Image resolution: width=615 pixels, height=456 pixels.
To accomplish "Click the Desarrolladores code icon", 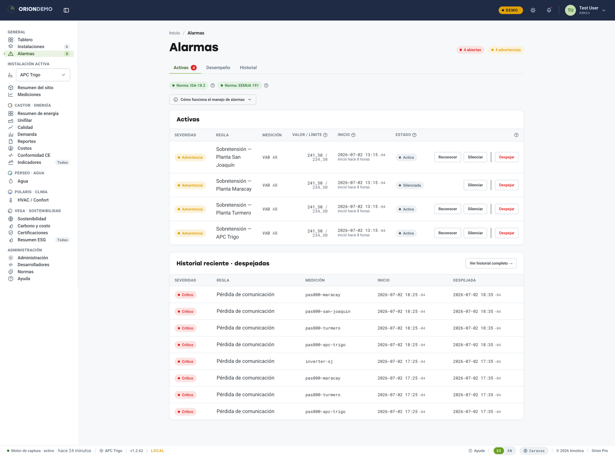I will [11, 265].
